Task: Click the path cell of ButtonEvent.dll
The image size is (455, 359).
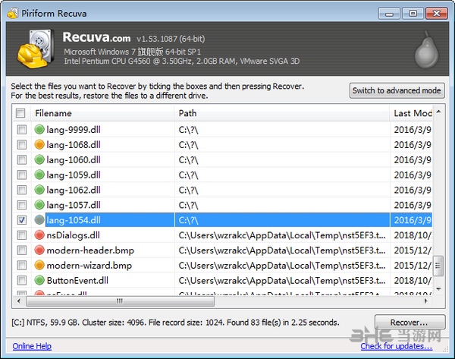Action: pyautogui.click(x=282, y=281)
